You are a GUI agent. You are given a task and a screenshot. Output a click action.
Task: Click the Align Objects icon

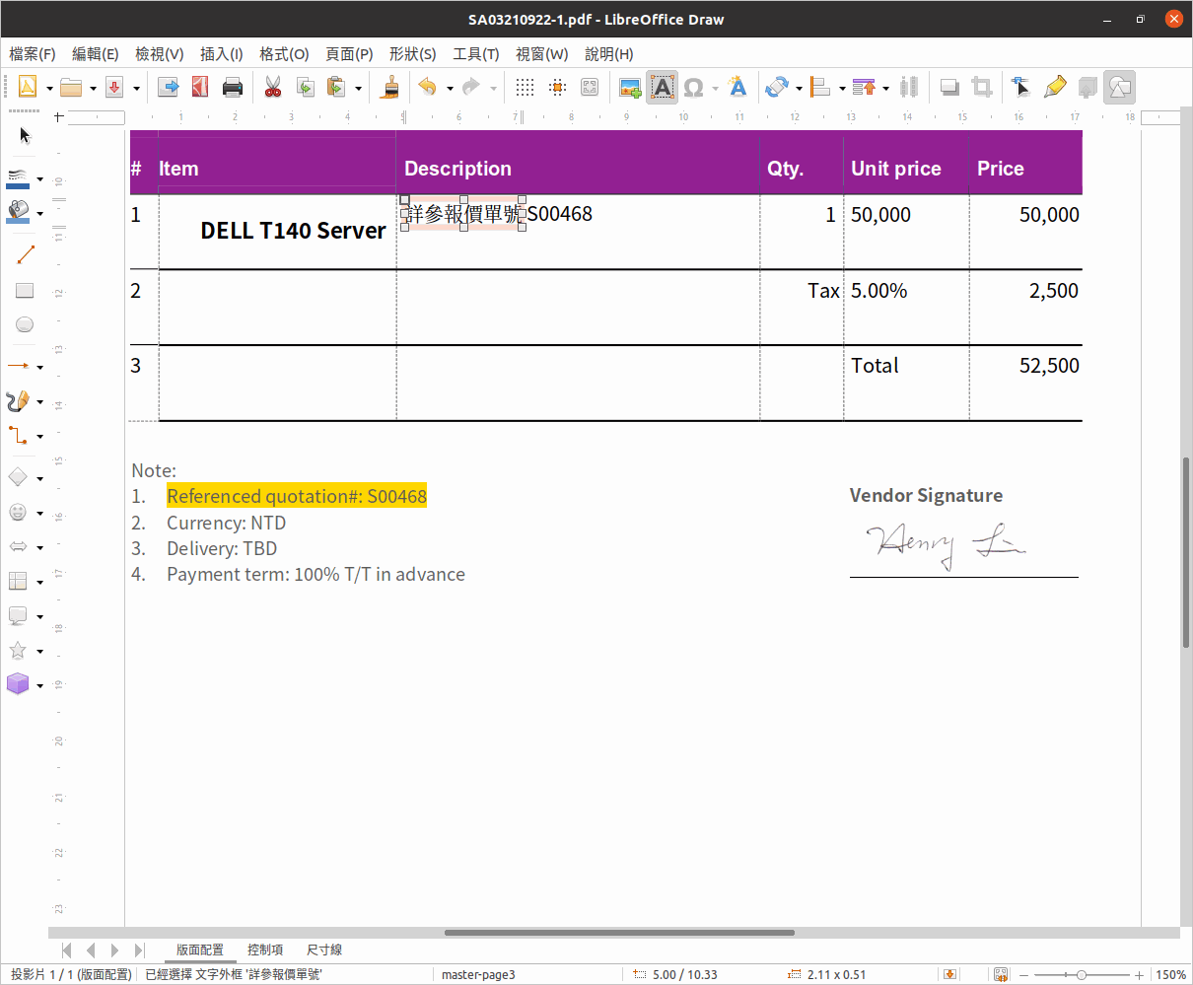coord(820,88)
